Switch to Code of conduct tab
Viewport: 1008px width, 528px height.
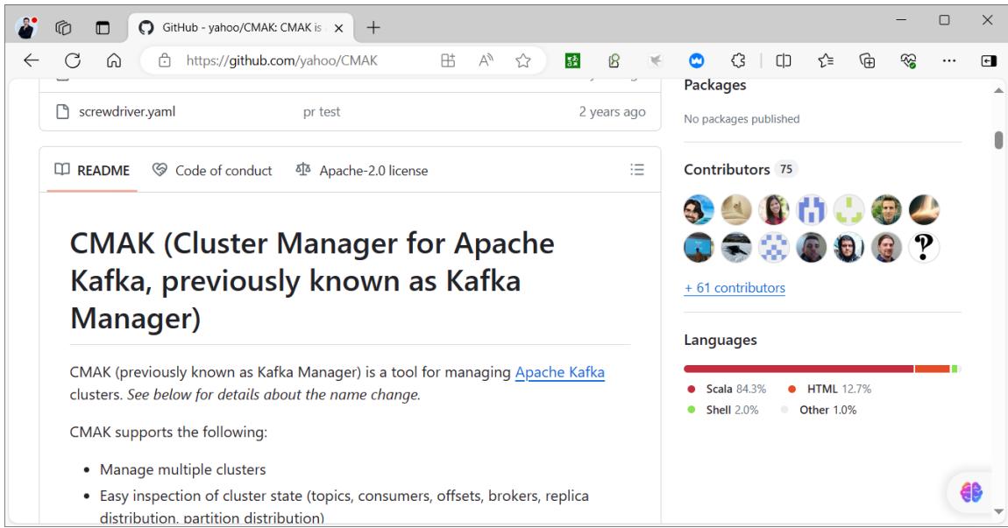(212, 170)
